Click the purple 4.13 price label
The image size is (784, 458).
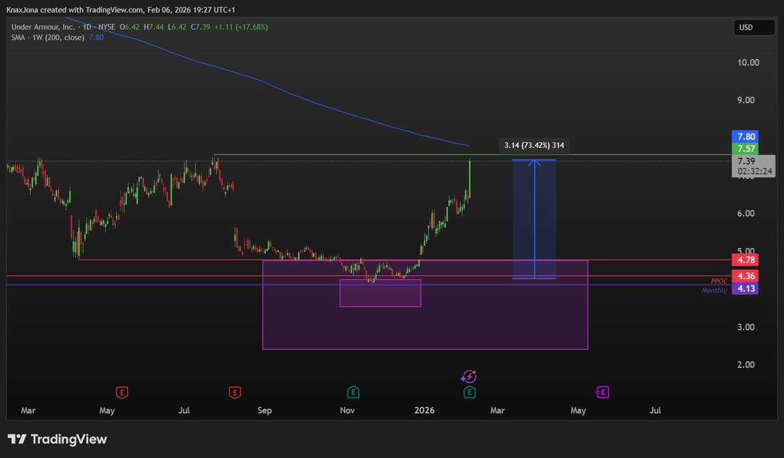[745, 288]
